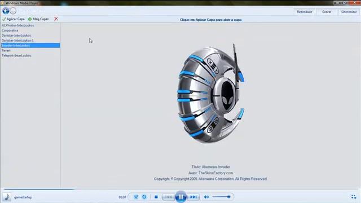This screenshot has width=361, height=203.
Task: Select Darkstar-InterLoukos-1 skin entry
Action: pyautogui.click(x=30, y=41)
